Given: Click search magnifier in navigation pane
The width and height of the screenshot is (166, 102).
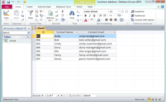Looking at the screenshot, I should 29,33.
